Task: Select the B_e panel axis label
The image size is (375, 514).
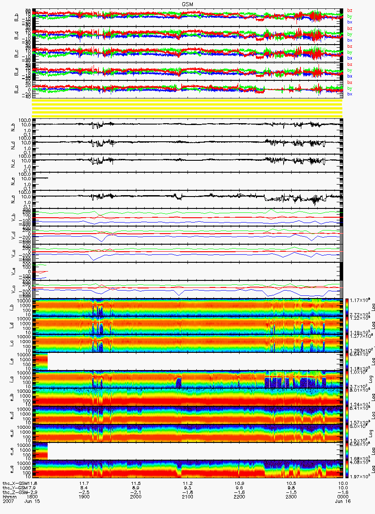Action: click(x=17, y=72)
